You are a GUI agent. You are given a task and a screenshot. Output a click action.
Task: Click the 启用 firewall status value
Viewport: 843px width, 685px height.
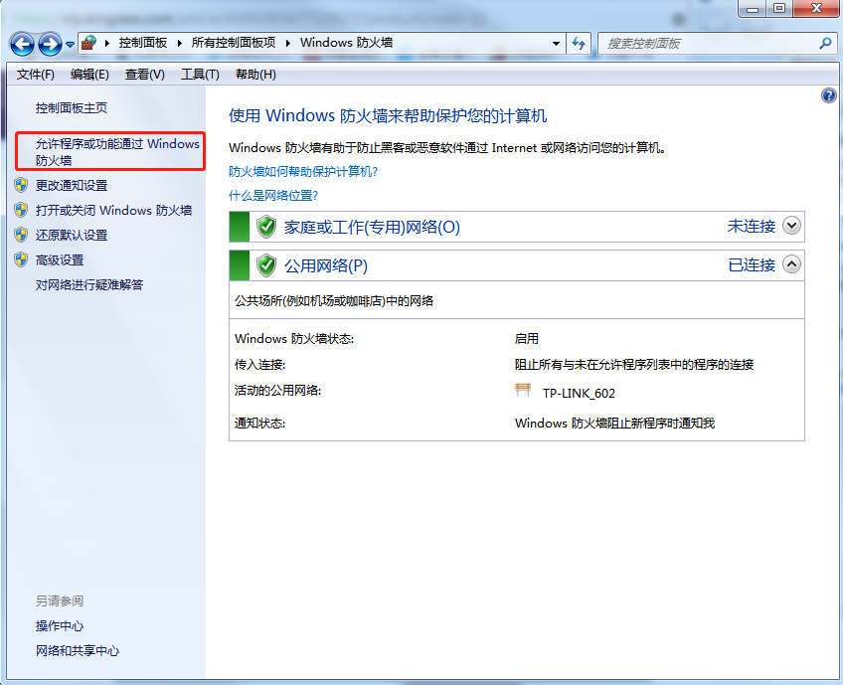point(526,339)
